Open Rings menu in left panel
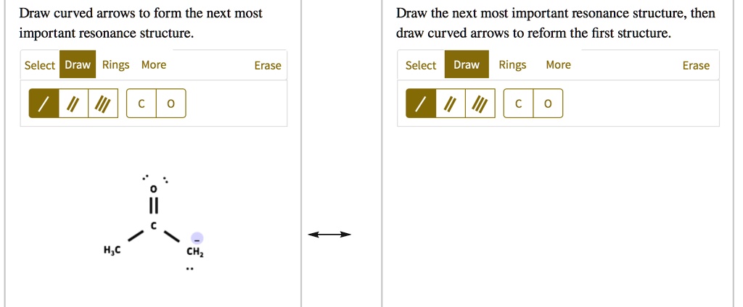Image resolution: width=743 pixels, height=307 pixels. pos(115,65)
